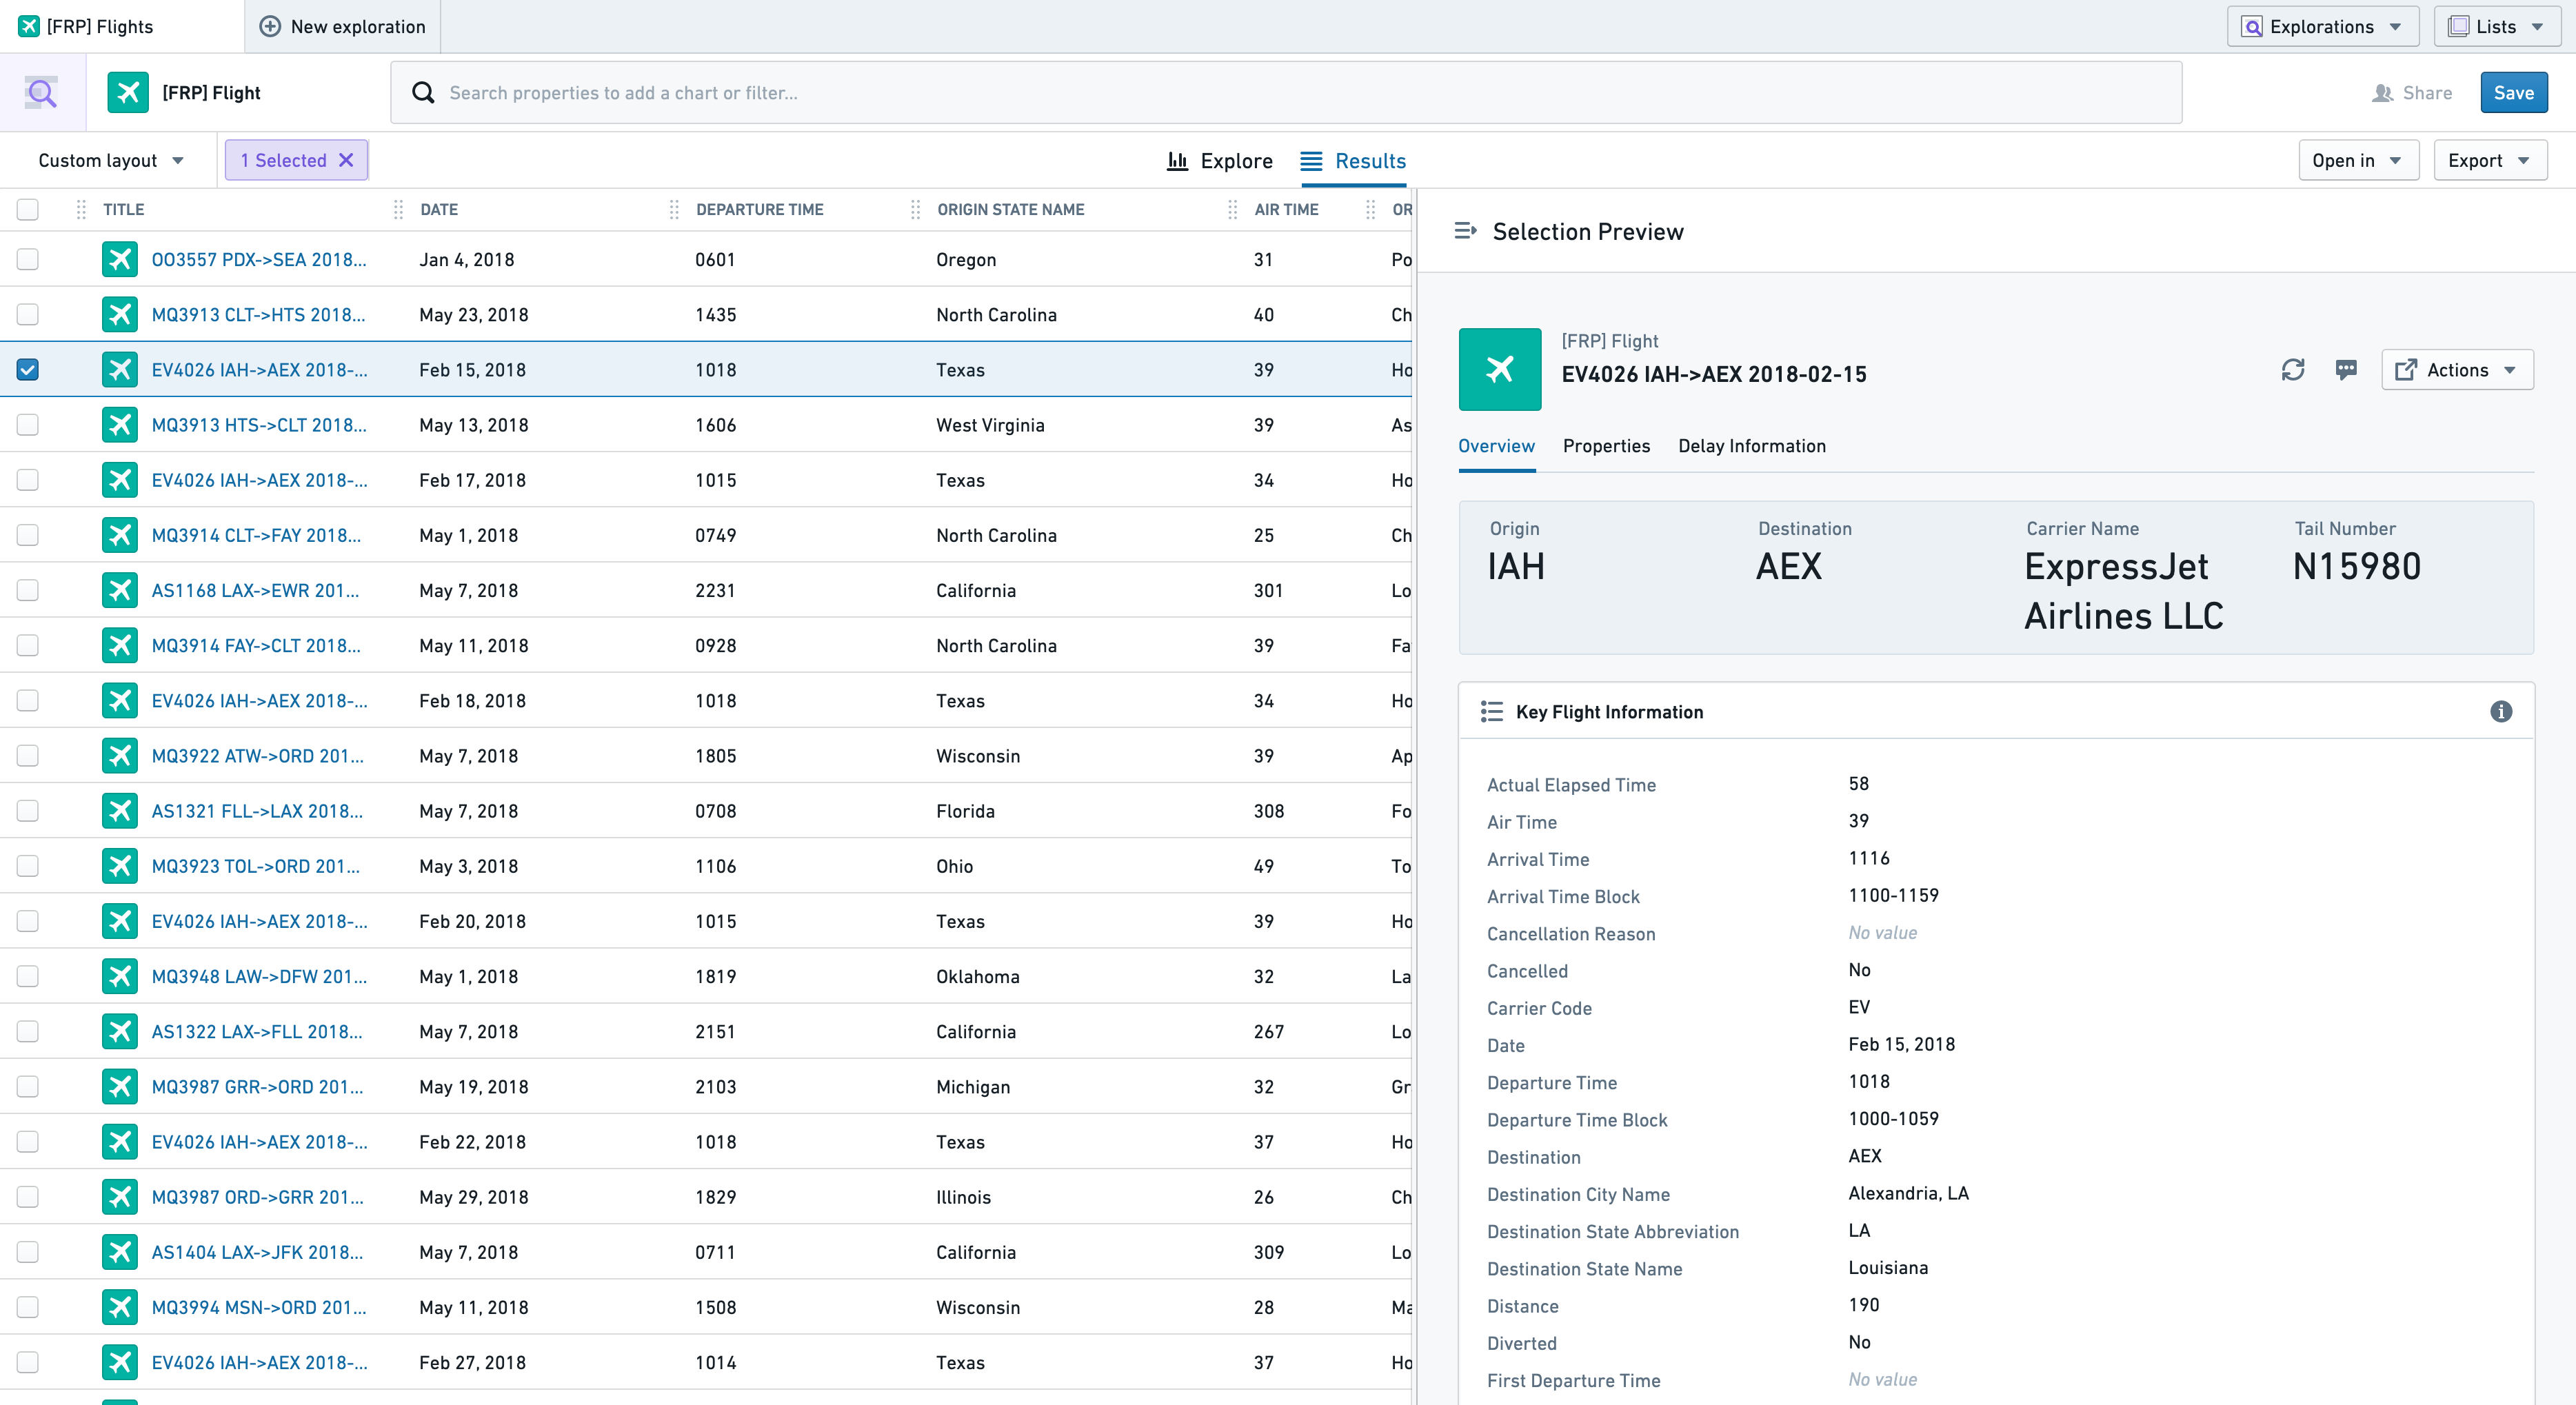This screenshot has width=2576, height=1405.
Task: Click the Explore tab icon
Action: pyautogui.click(x=1182, y=161)
